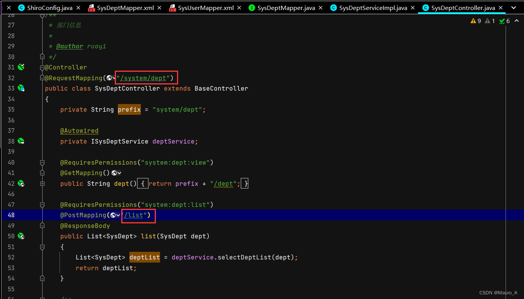Click the "system/dept" string on line 35
524x299 pixels.
coord(177,109)
